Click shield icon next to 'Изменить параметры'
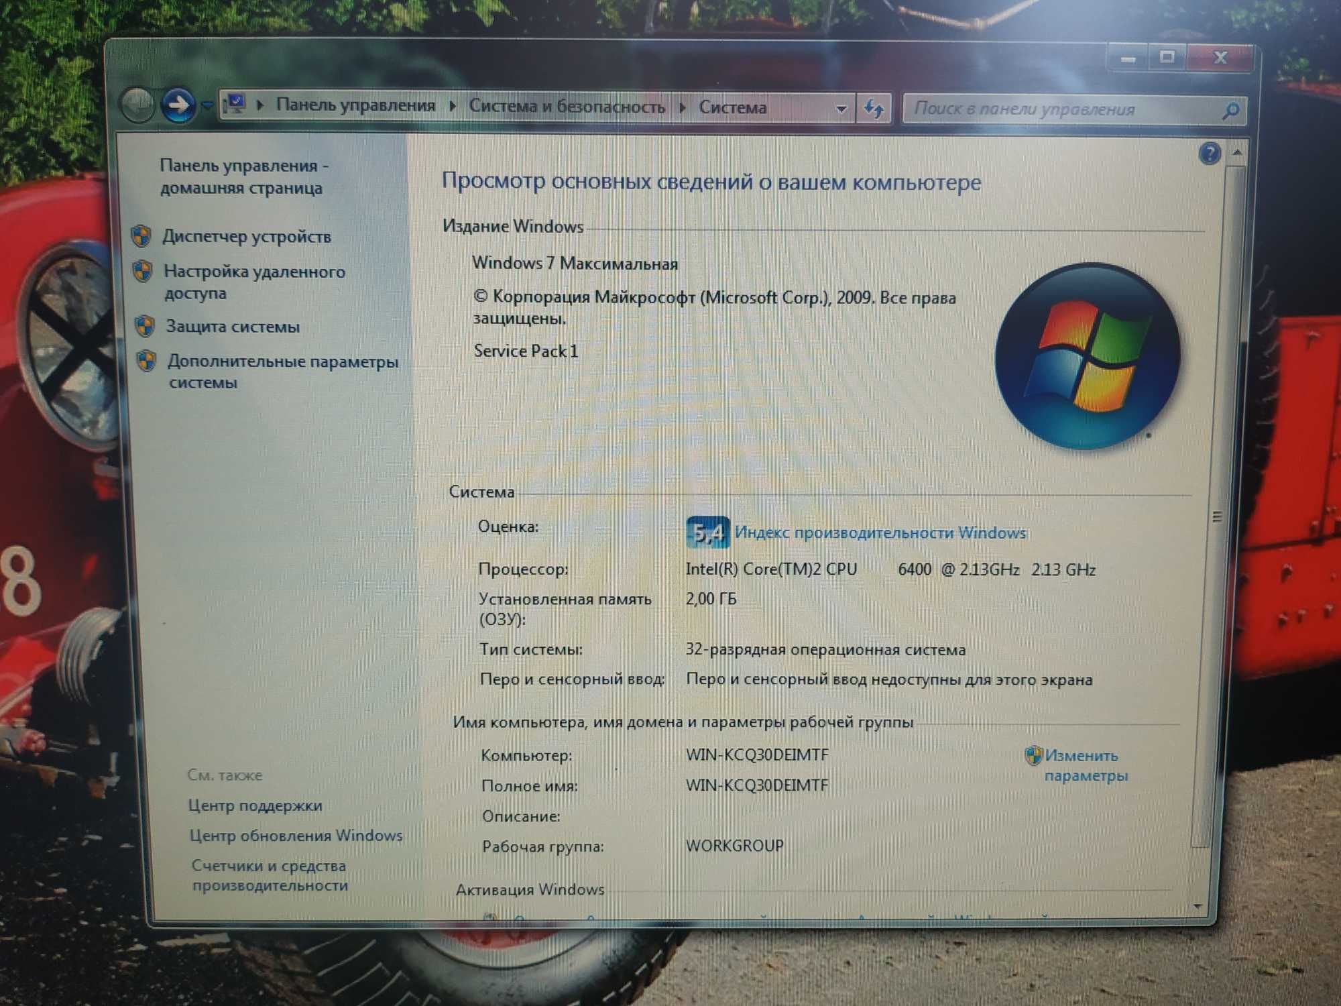The image size is (1341, 1006). (1033, 756)
